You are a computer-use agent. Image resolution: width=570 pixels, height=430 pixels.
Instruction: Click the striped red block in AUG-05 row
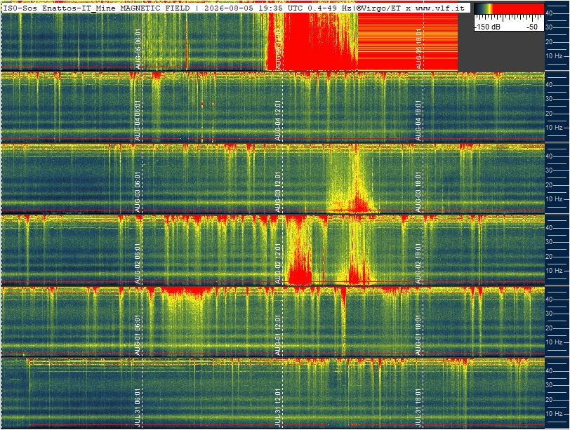click(408, 42)
